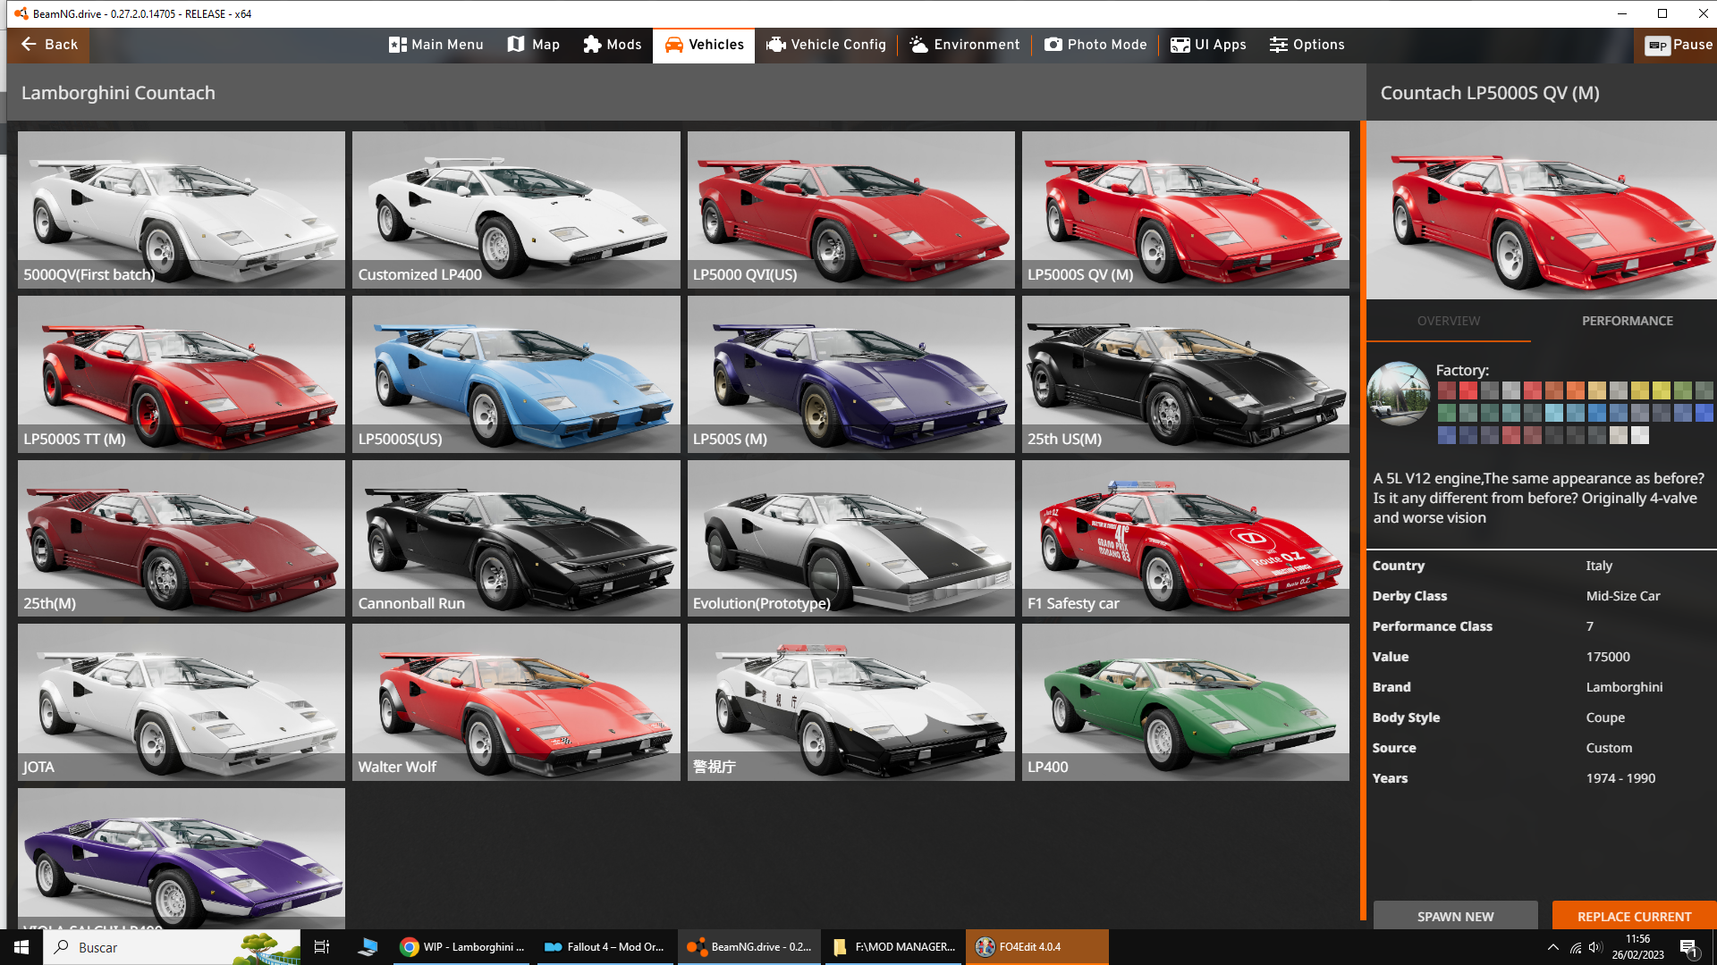This screenshot has width=1717, height=965.
Task: Click the Brand value Lamborghini
Action: [x=1624, y=687]
